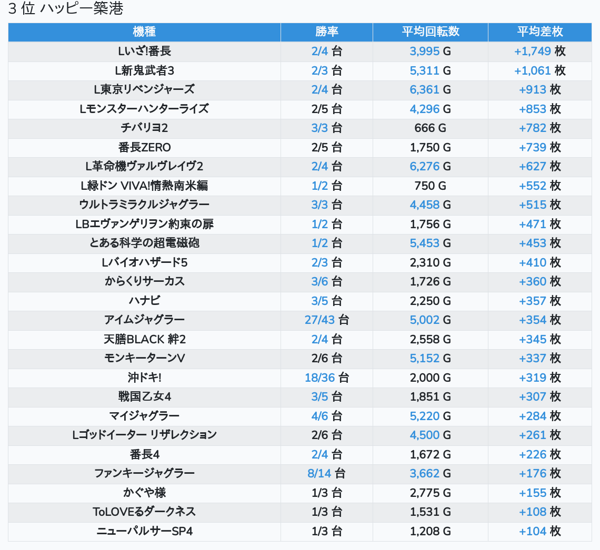Click the 5,453 G value for とある科学の超電磁砲
The height and width of the screenshot is (550, 600).
point(424,243)
